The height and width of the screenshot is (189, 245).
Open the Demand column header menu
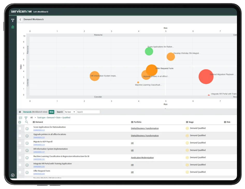coord(34,122)
